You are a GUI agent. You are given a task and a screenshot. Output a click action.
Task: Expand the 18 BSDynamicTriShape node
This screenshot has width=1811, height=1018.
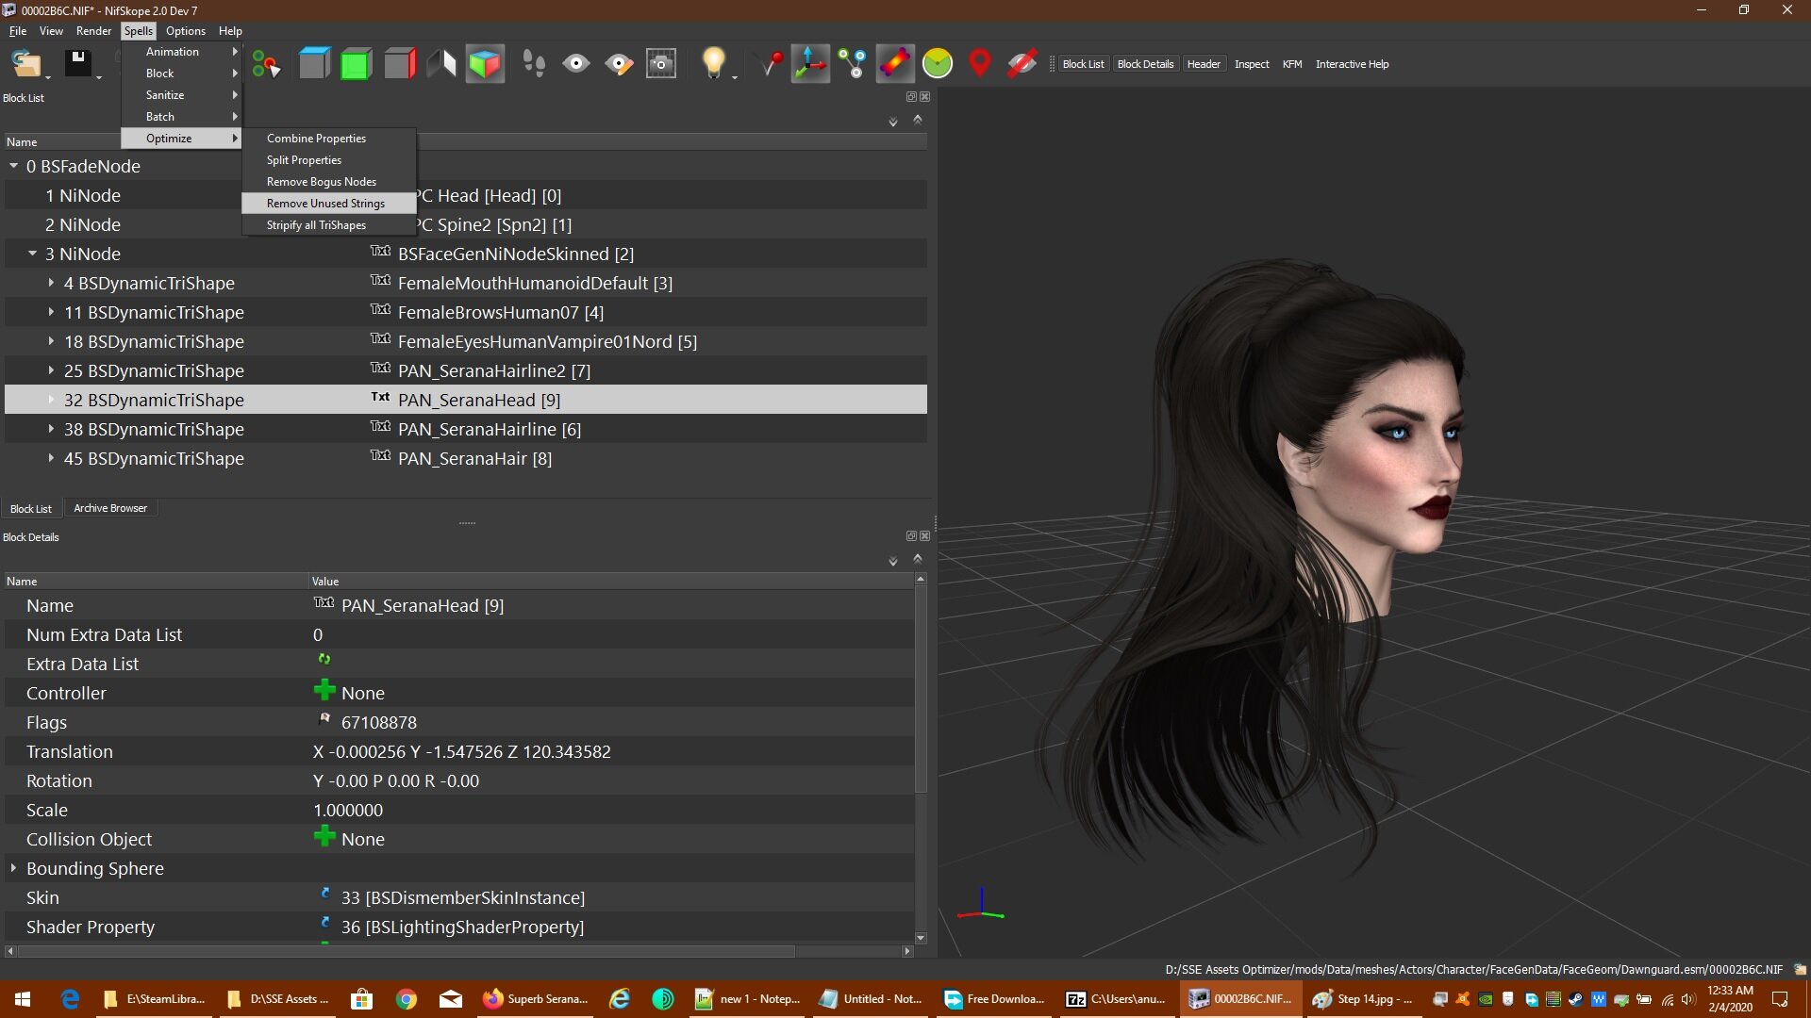pos(51,341)
